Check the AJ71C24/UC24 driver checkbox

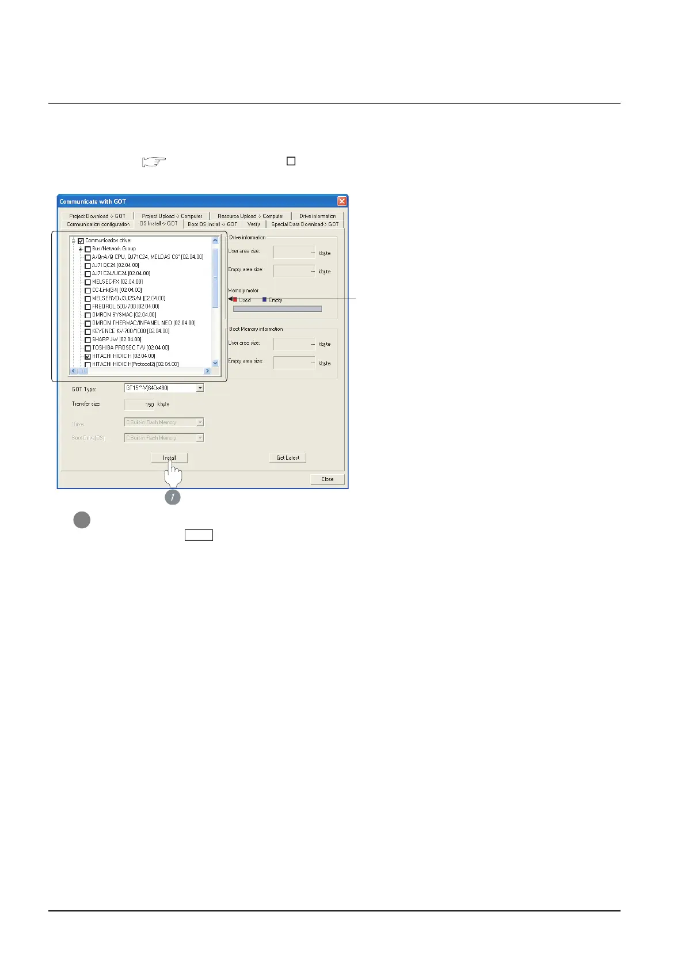click(88, 274)
